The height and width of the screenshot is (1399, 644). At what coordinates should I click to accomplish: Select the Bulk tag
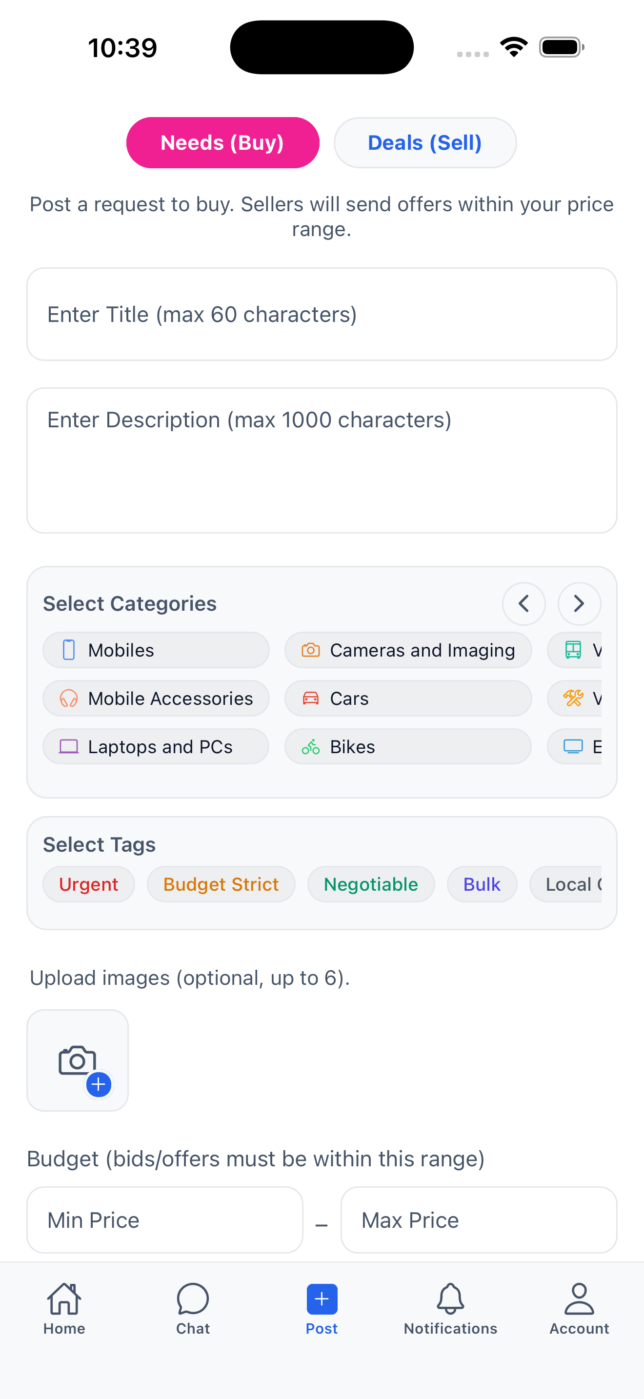point(482,884)
